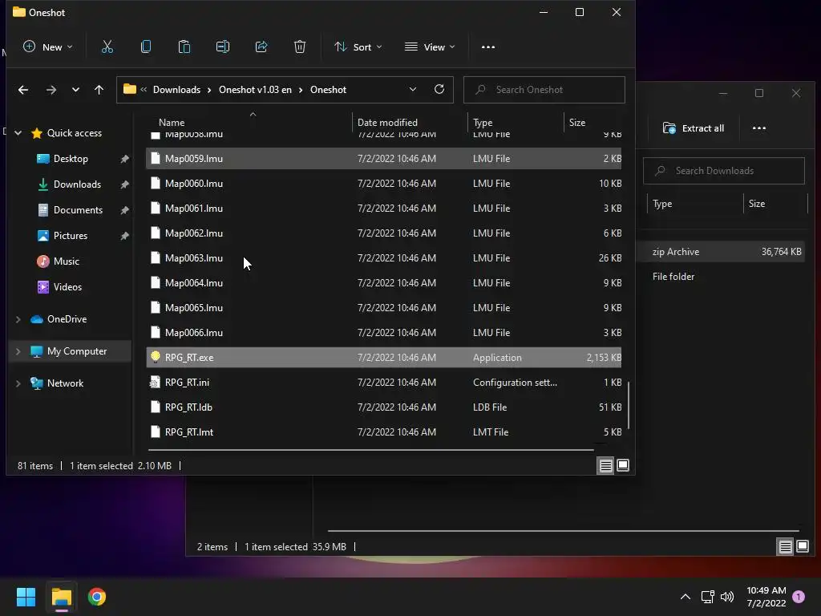Click Extract all in Downloads window
Screen dimensions: 821x616
tap(694, 128)
